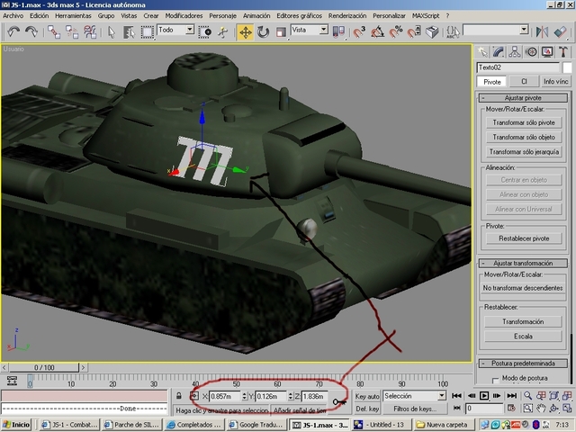Collapse the Ajustar pivote rollout
The image size is (576, 432).
[523, 98]
